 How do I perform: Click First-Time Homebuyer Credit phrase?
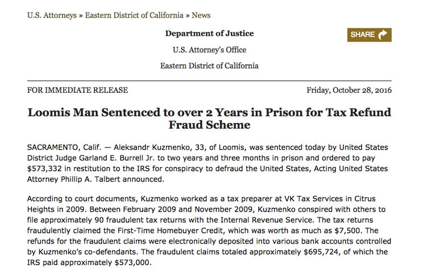click(x=171, y=230)
